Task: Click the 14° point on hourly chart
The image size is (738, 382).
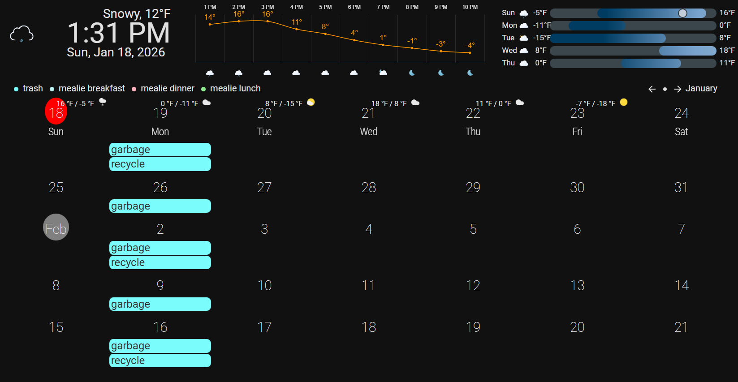Action: tap(210, 24)
